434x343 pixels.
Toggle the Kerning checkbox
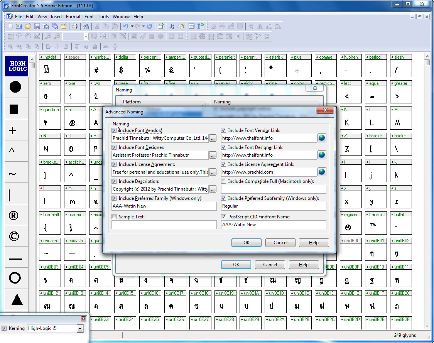[x=4, y=328]
